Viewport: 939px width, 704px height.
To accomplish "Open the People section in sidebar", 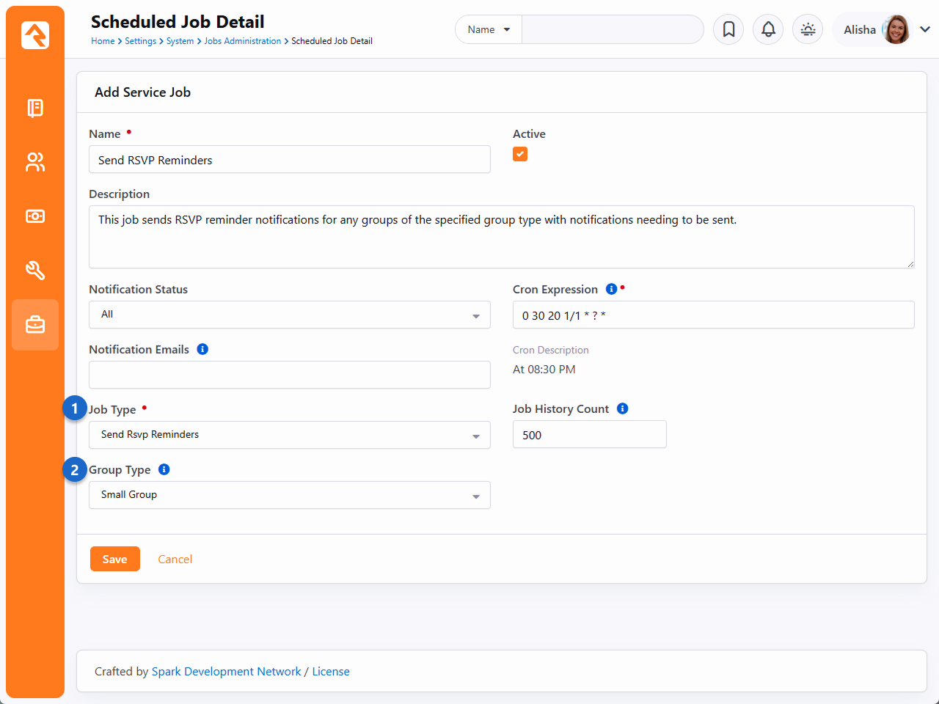I will click(35, 162).
